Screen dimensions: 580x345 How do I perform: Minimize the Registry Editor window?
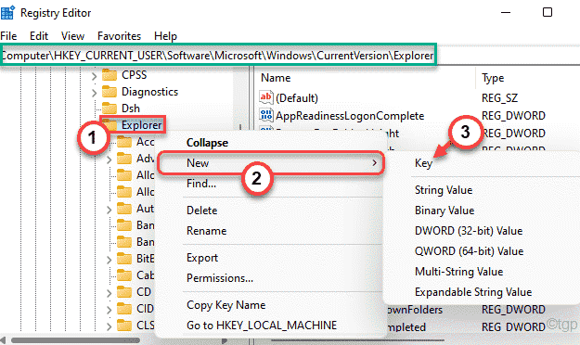(505, 12)
